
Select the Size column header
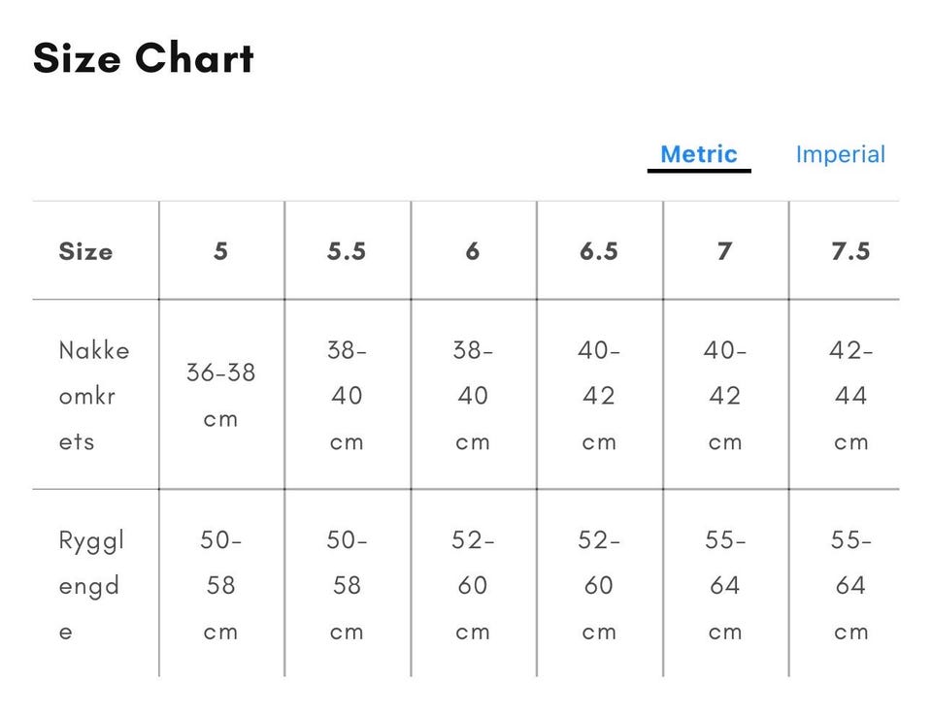(85, 251)
